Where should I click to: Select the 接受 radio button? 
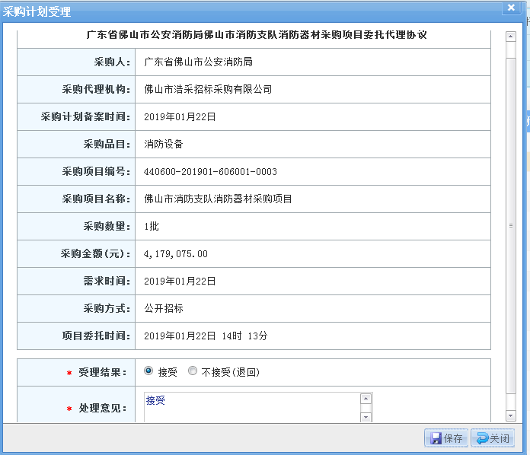[148, 371]
